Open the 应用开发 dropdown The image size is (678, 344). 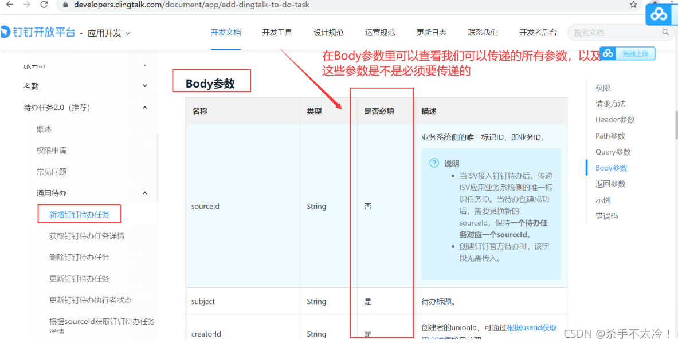click(x=108, y=33)
